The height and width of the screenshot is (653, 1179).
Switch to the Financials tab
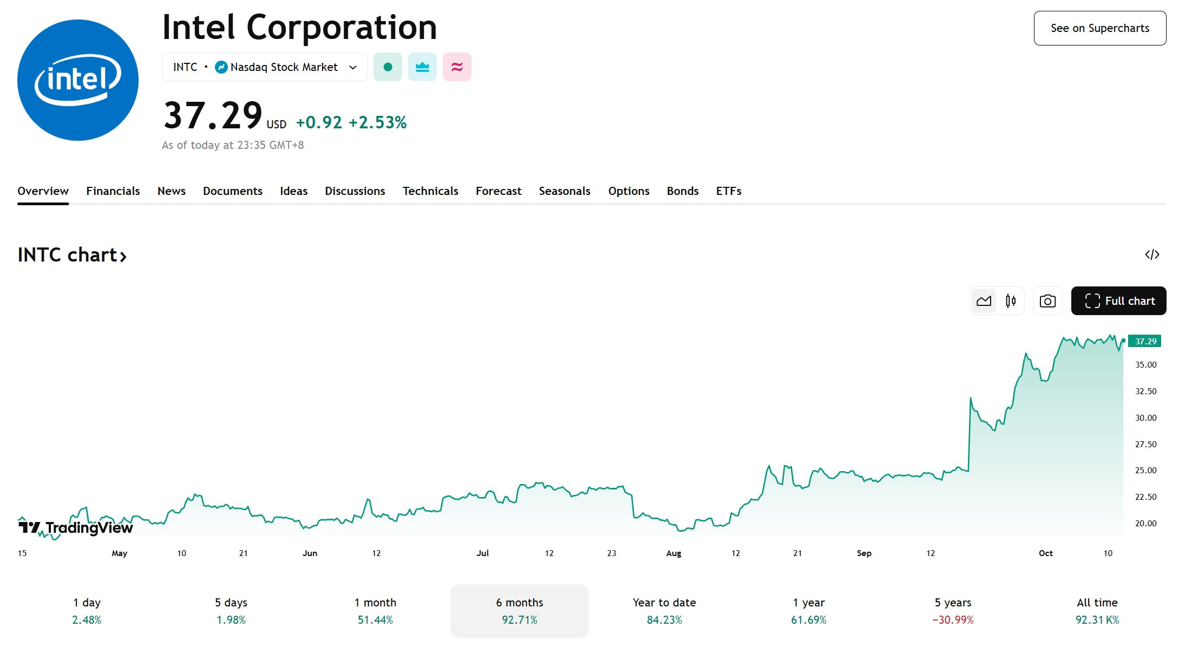pyautogui.click(x=113, y=191)
